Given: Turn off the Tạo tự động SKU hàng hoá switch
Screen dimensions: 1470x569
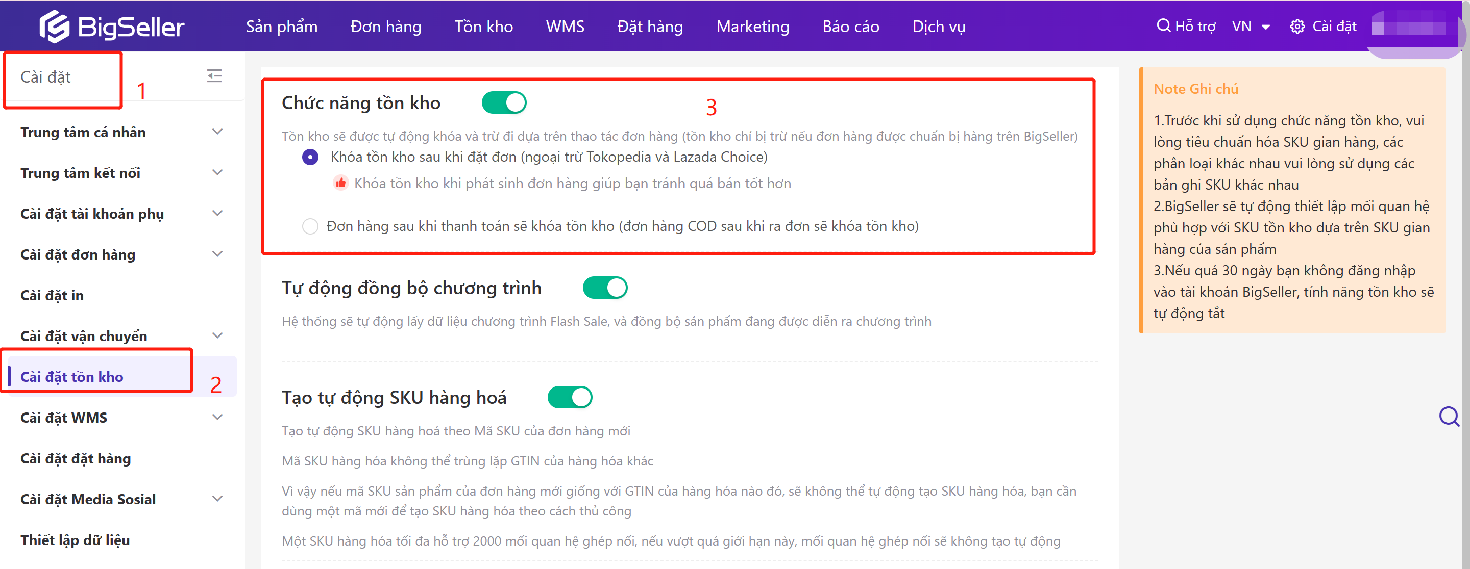Looking at the screenshot, I should (x=570, y=397).
